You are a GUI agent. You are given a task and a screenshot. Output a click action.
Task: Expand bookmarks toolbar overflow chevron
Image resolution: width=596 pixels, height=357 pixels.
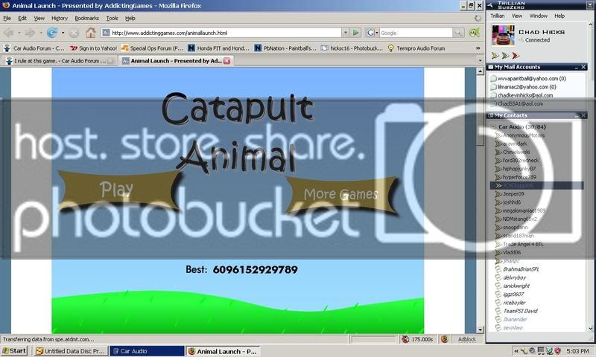(478, 48)
